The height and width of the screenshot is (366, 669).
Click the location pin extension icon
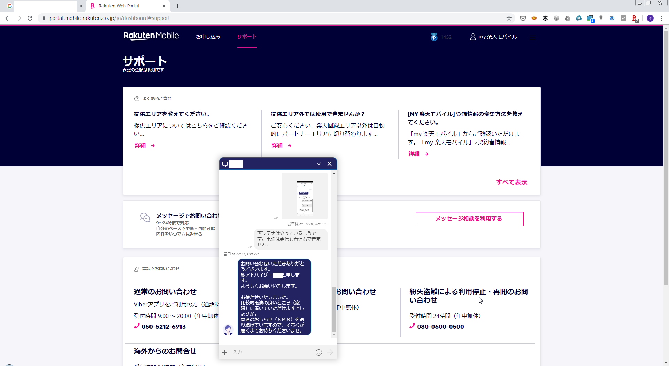pyautogui.click(x=601, y=18)
